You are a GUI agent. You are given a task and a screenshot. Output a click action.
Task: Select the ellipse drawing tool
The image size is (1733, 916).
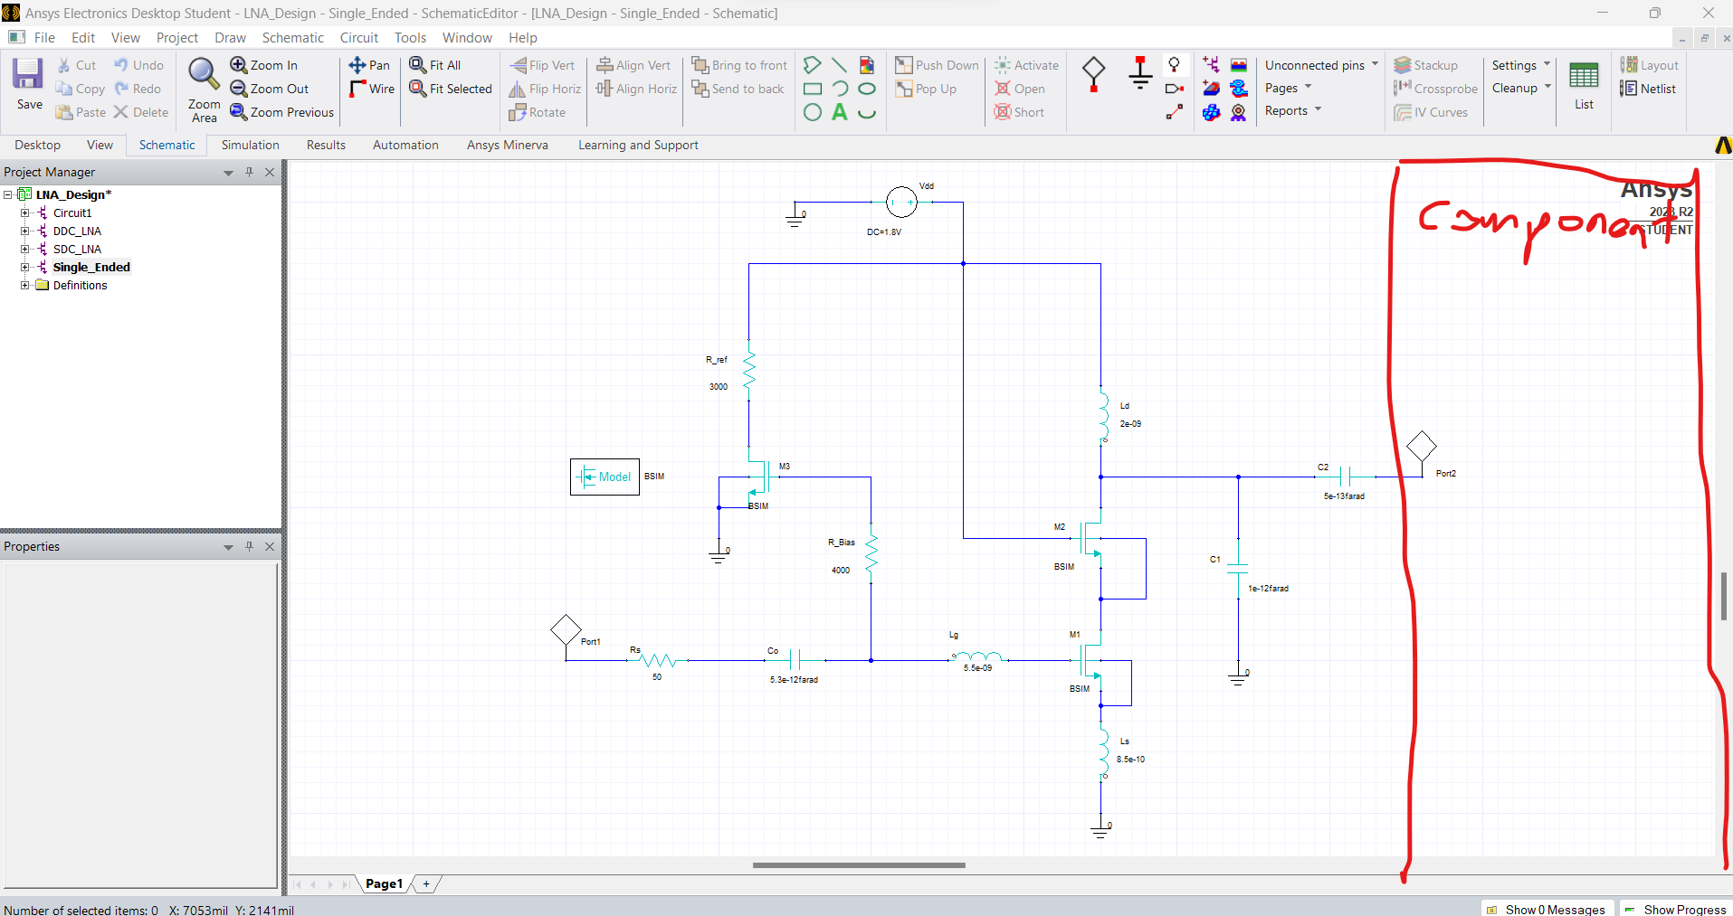867,89
